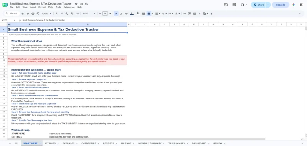The height and width of the screenshot is (146, 307).
Task: Decrease decimal places
Action: click(67, 14)
